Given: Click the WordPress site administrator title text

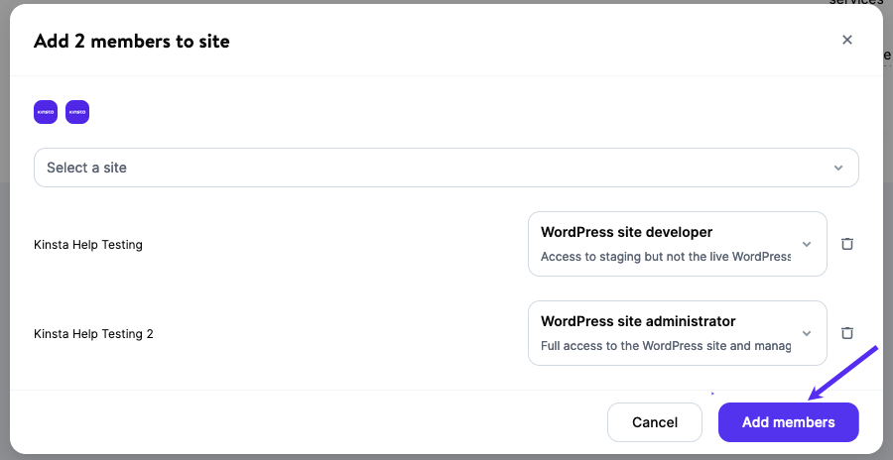Looking at the screenshot, I should point(638,321).
